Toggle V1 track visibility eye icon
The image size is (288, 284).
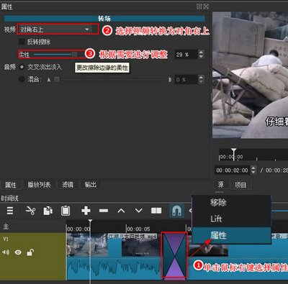(18, 252)
